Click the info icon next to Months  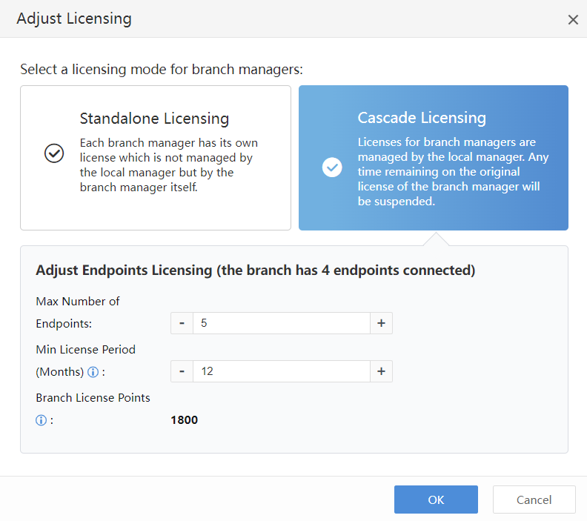point(93,372)
